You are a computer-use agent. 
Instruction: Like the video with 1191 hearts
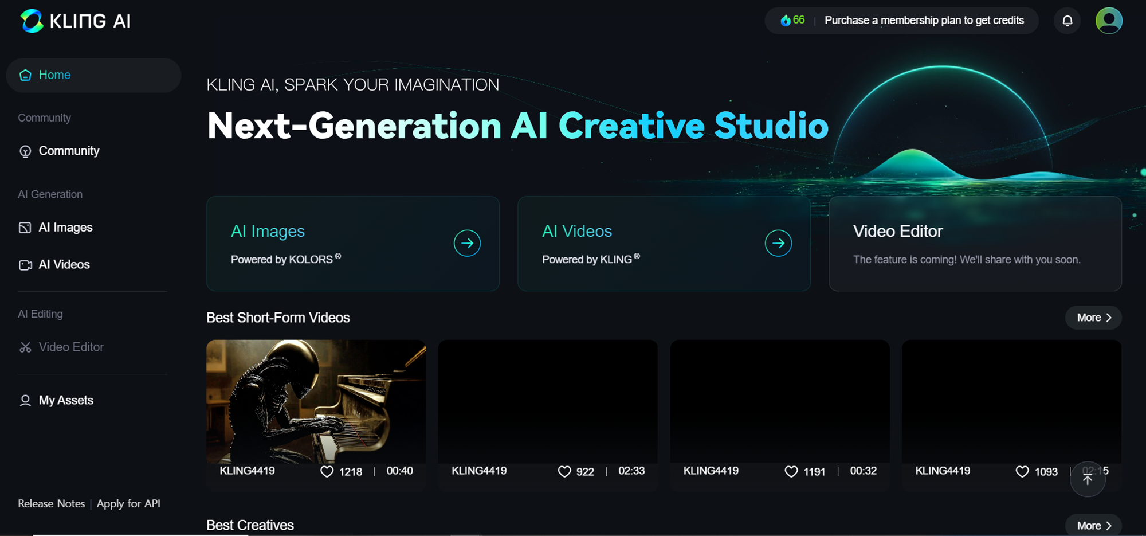point(791,471)
